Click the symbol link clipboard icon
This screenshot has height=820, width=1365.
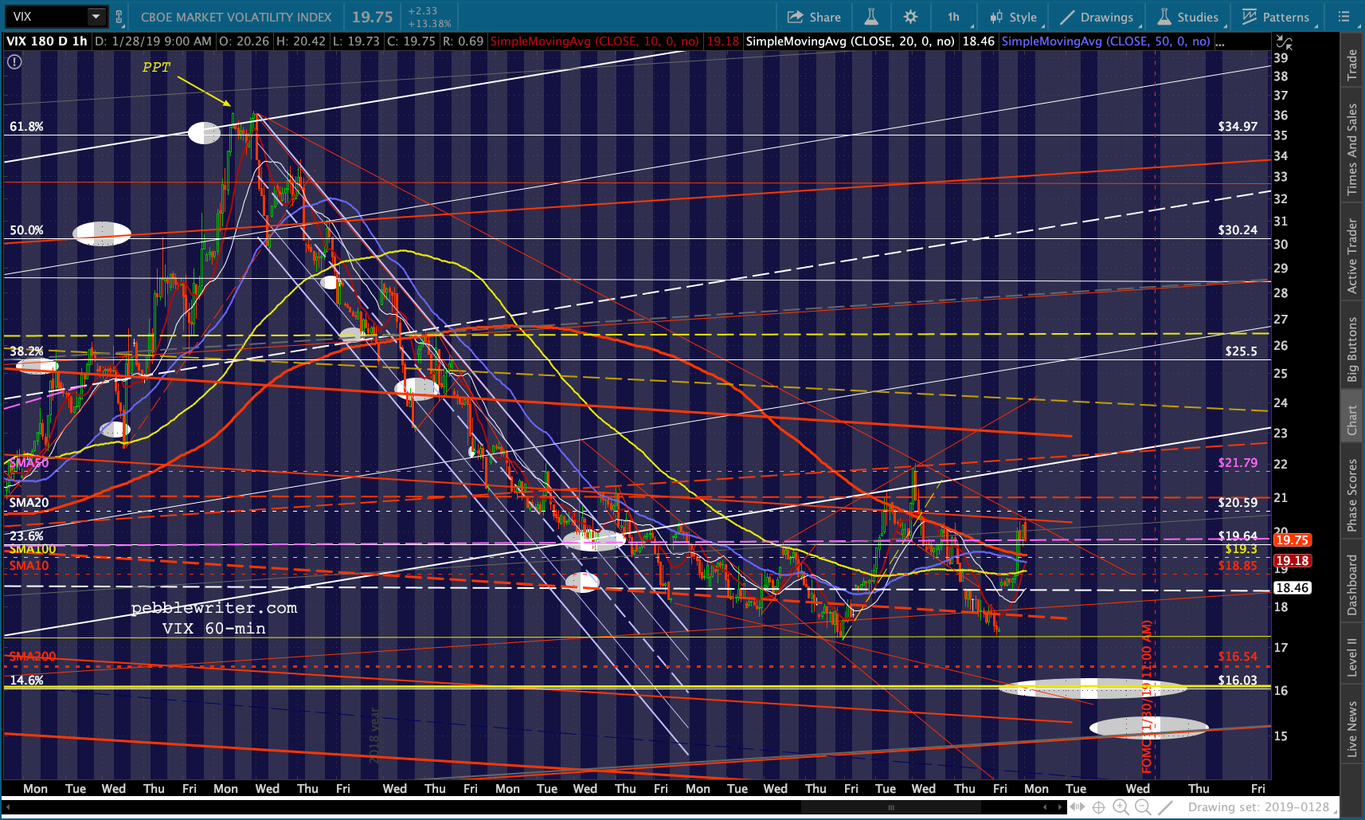[119, 17]
